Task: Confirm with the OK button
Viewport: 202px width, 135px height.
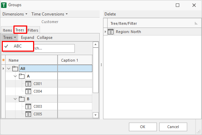Action: click(x=143, y=127)
